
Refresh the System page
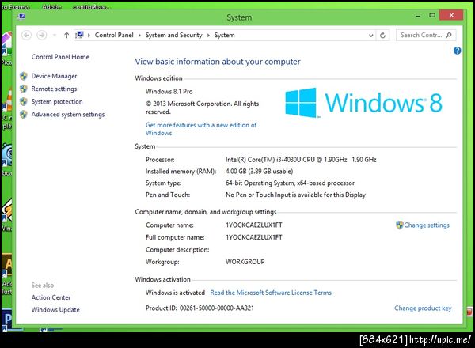tap(382, 36)
